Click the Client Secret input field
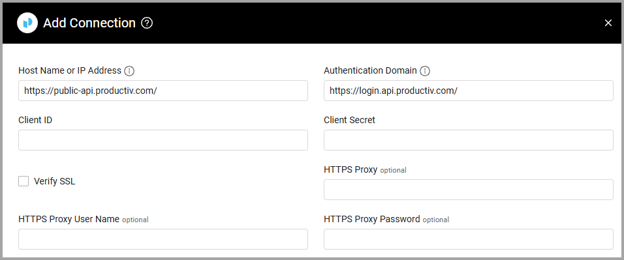 [469, 140]
